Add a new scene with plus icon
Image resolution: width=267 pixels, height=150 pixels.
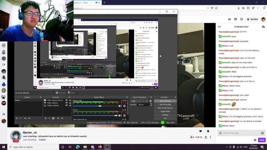coord(17,118)
